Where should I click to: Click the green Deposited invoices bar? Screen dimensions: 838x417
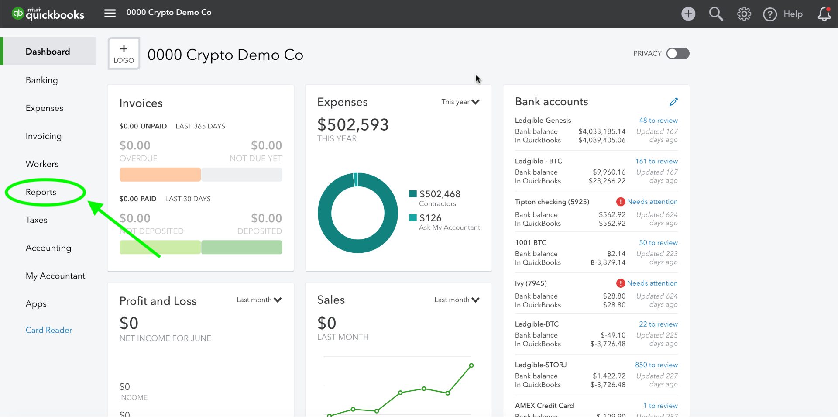pyautogui.click(x=242, y=247)
